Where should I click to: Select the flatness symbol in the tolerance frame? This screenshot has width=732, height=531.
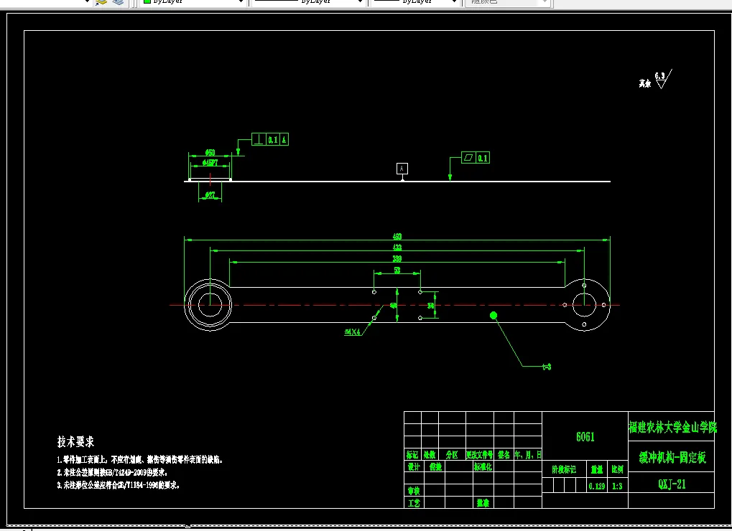coord(468,158)
